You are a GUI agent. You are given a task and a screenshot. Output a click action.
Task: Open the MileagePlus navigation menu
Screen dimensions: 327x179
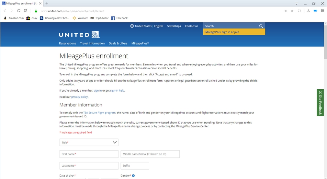[140, 44]
